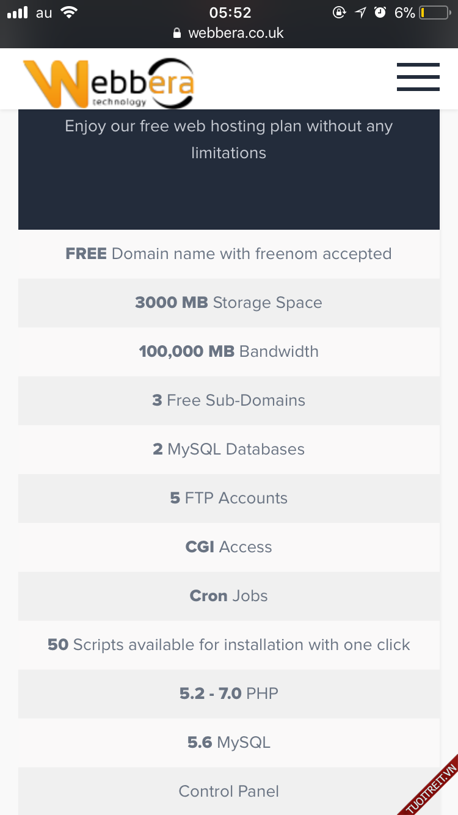Tap the Webbera technology logo
Screen dimensions: 458x815
click(x=109, y=82)
